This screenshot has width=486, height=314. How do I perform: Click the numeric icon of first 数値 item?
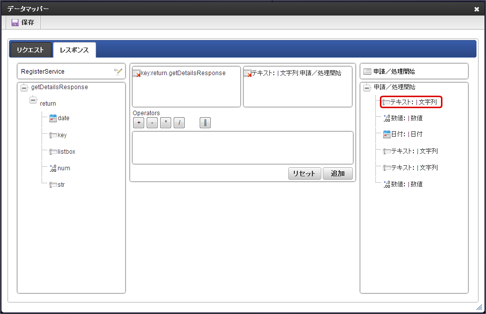387,118
